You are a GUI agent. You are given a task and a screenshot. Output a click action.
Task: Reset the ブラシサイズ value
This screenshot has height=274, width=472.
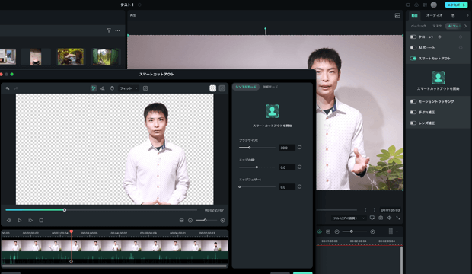coord(299,147)
